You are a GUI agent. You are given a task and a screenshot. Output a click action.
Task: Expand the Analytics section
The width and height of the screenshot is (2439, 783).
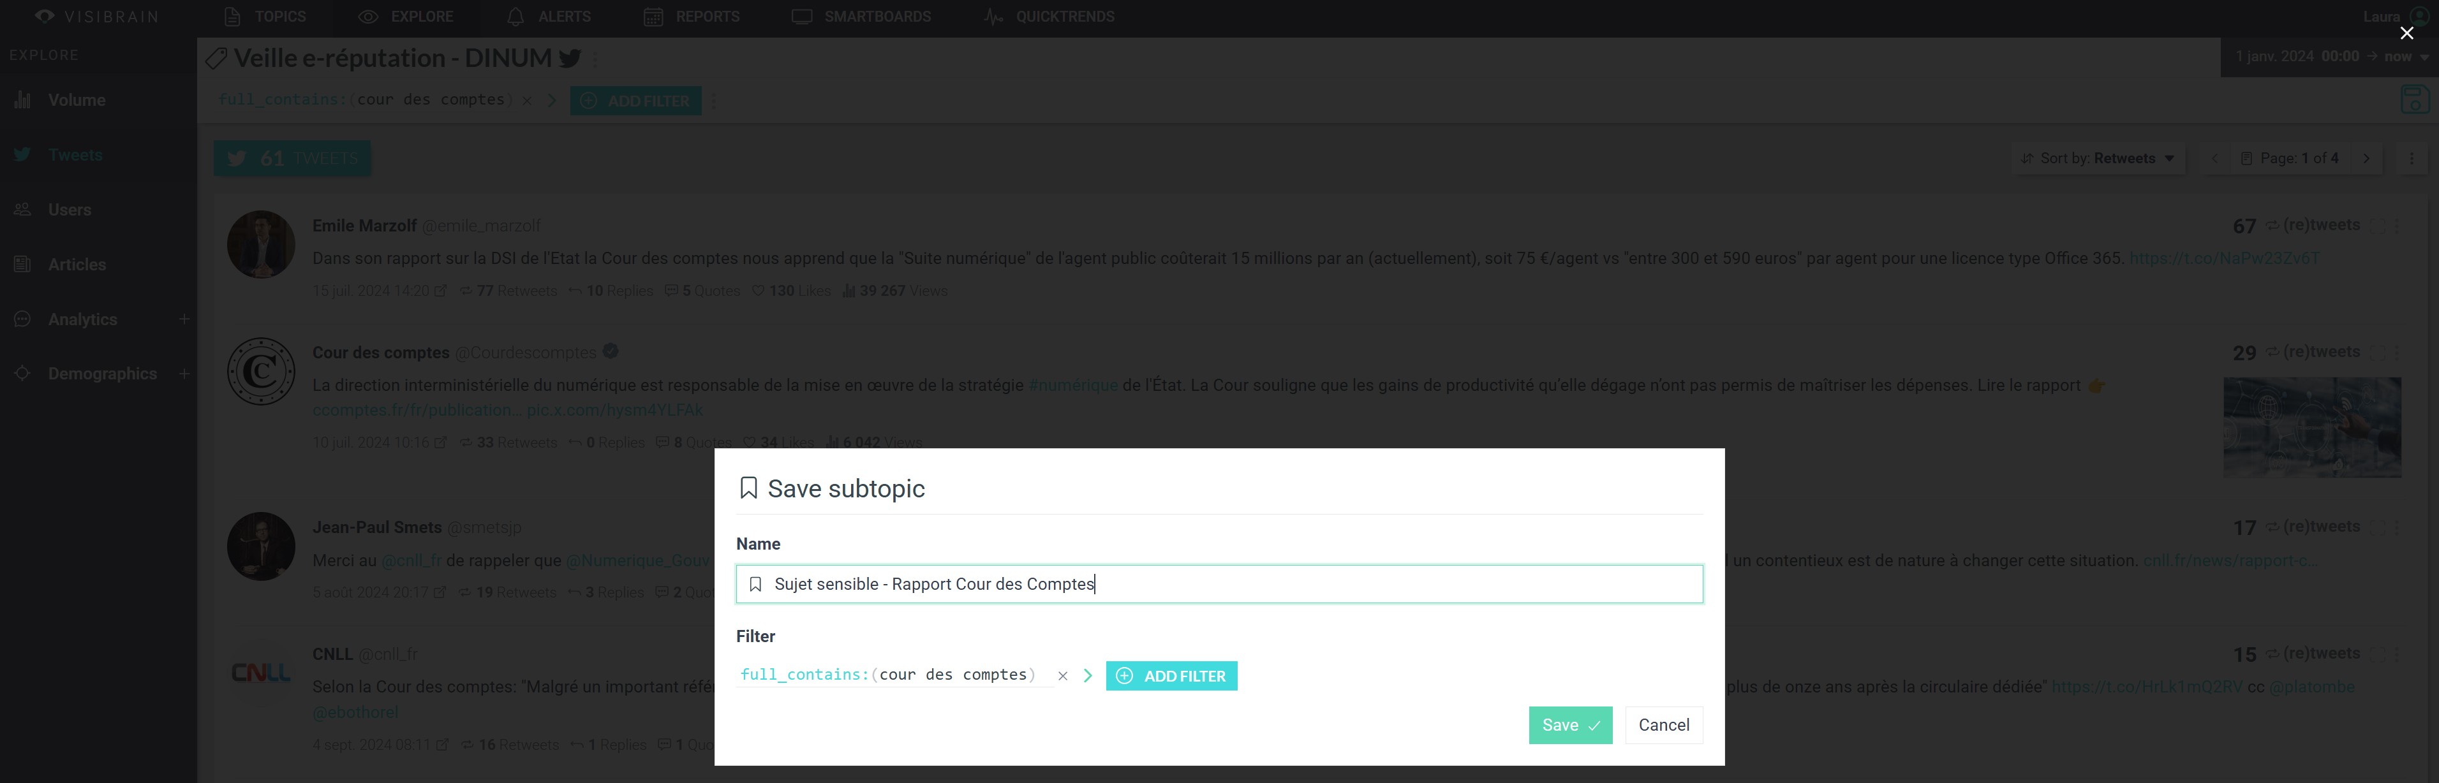pos(184,319)
